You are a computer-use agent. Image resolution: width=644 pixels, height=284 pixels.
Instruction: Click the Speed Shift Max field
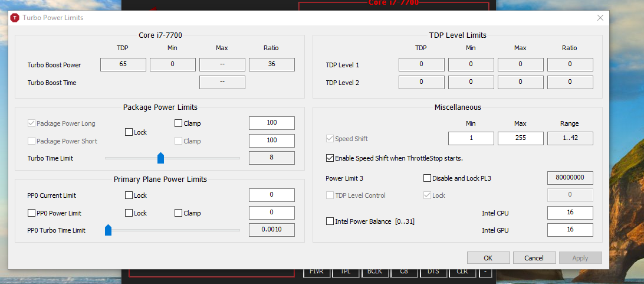pyautogui.click(x=520, y=139)
